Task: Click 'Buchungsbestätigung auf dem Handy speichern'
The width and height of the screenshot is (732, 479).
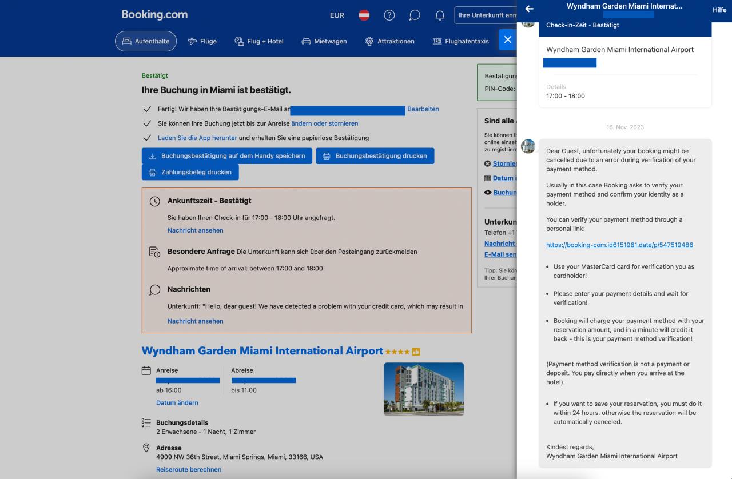Action: tap(227, 156)
